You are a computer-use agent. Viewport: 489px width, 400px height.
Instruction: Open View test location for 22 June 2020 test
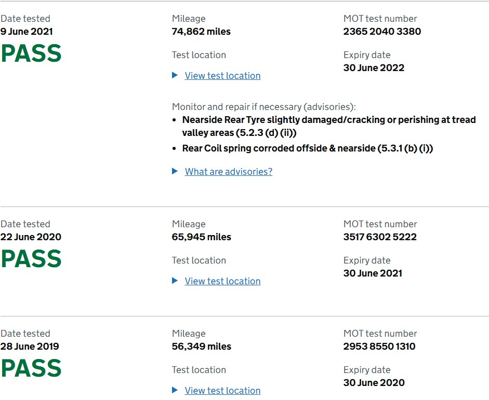coord(222,281)
